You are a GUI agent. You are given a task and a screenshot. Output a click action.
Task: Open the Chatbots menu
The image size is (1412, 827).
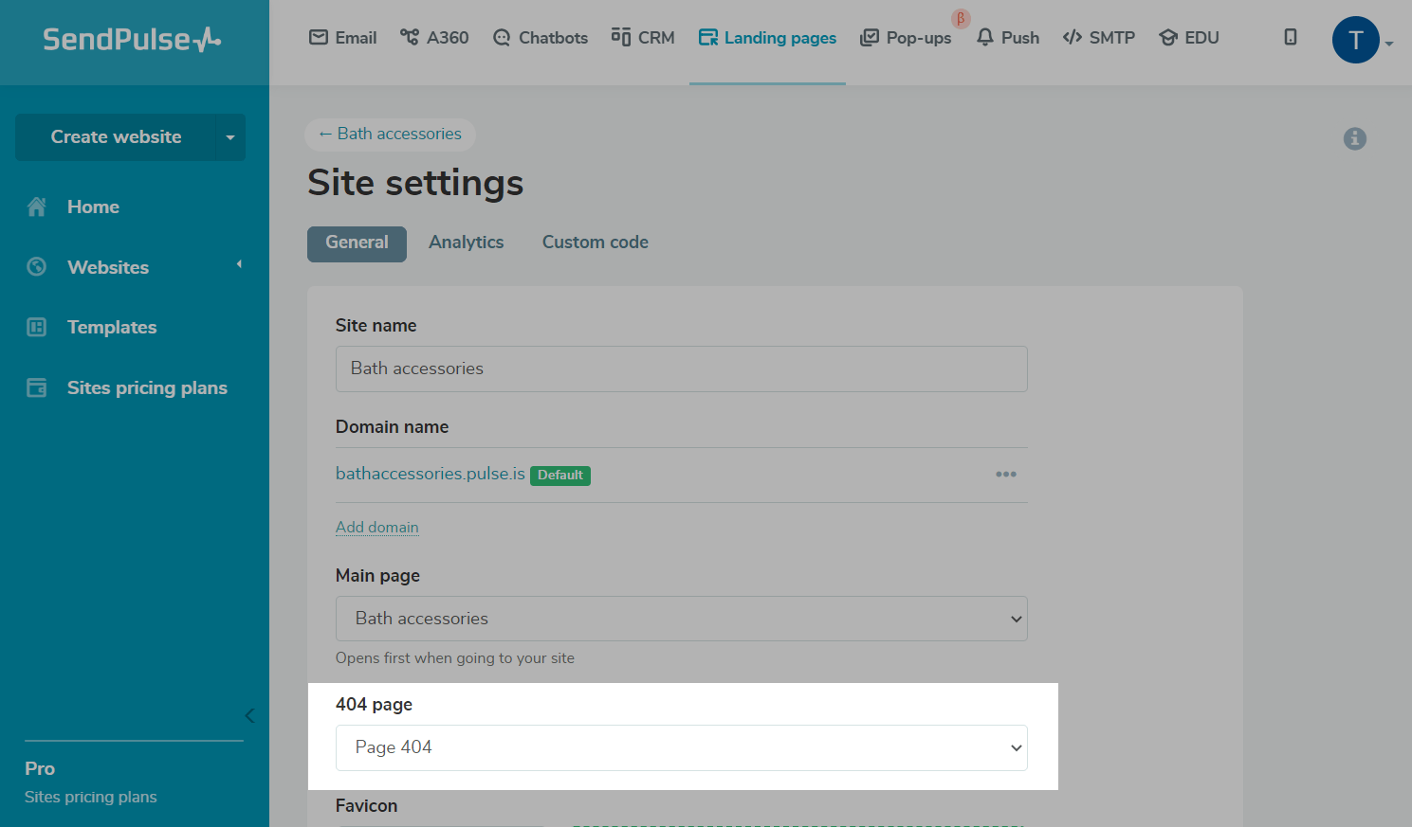point(541,38)
